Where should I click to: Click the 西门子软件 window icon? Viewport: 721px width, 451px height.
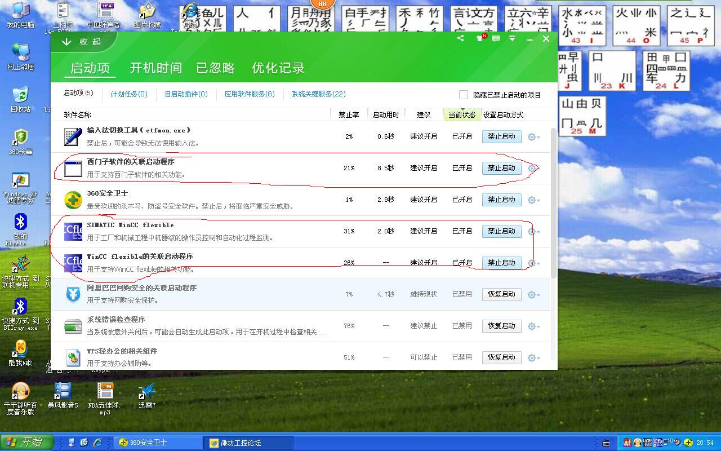point(73,169)
